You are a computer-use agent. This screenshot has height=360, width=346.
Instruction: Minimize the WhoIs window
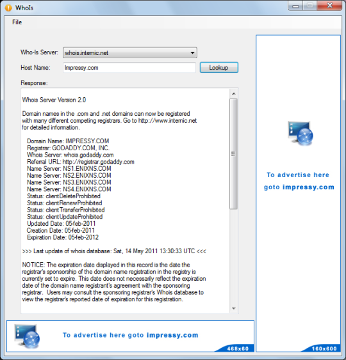pyautogui.click(x=295, y=6)
